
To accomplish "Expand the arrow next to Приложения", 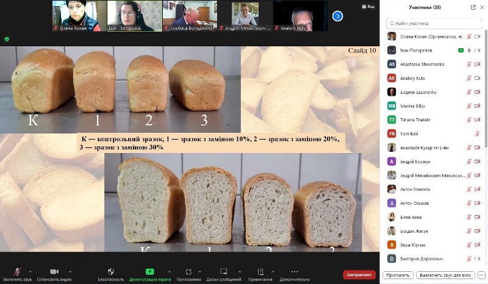I will tap(200, 272).
